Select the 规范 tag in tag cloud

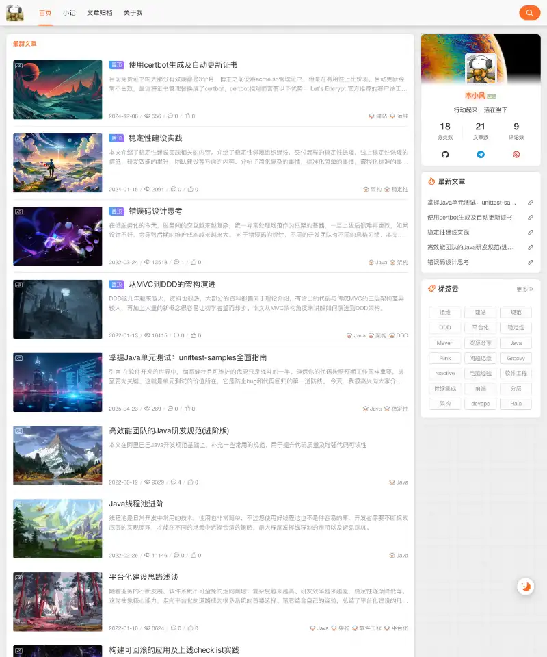point(516,313)
